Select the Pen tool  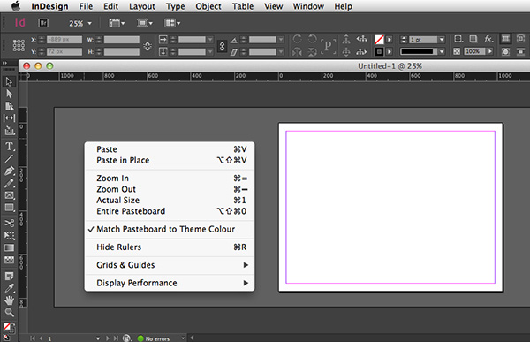[x=9, y=171]
